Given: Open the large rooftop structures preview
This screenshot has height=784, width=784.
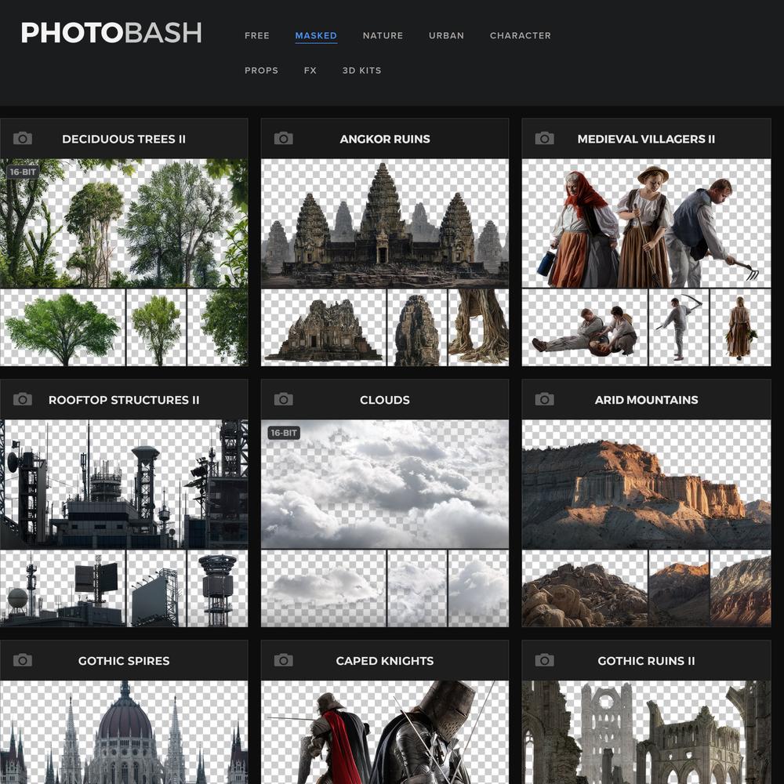Looking at the screenshot, I should pyautogui.click(x=124, y=484).
